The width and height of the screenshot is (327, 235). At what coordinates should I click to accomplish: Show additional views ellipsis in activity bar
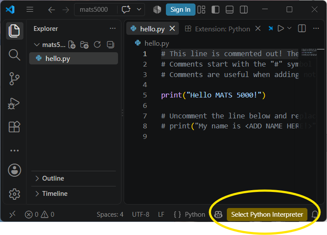click(14, 150)
